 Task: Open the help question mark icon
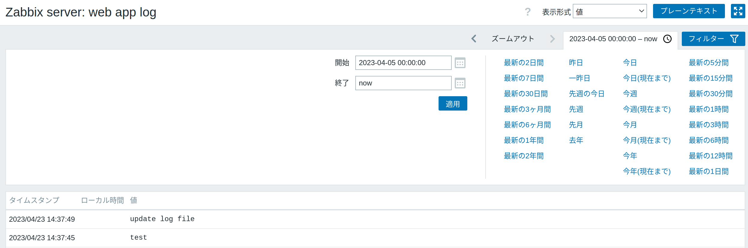click(528, 12)
